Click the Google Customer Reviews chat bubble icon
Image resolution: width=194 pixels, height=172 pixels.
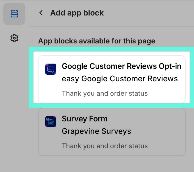[51, 69]
